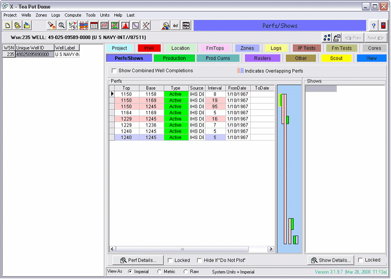This screenshot has height=279, width=391.
Task: Open the decline curve plot tool
Action: [136, 25]
